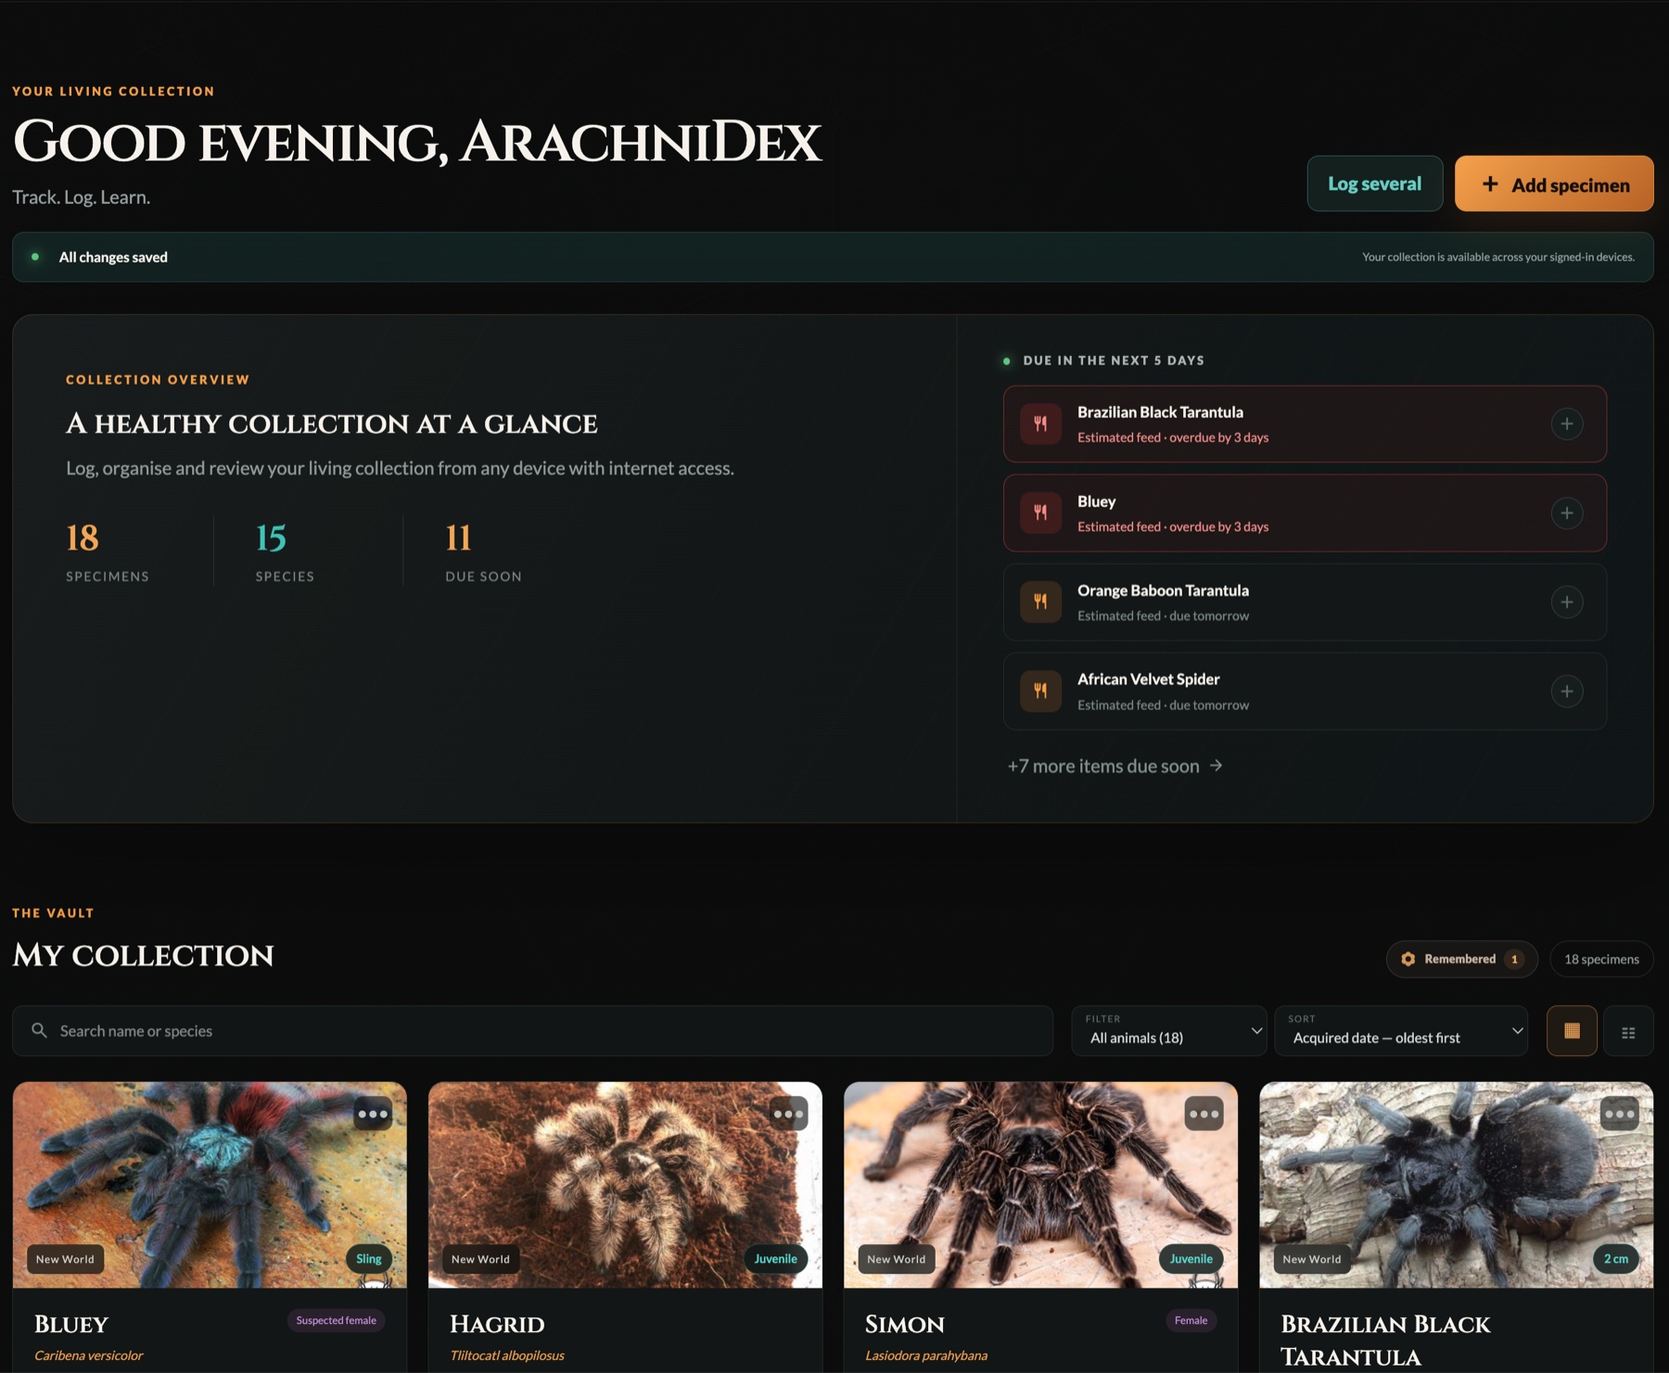1669x1373 pixels.
Task: Click the search magnifier icon
Action: point(39,1030)
